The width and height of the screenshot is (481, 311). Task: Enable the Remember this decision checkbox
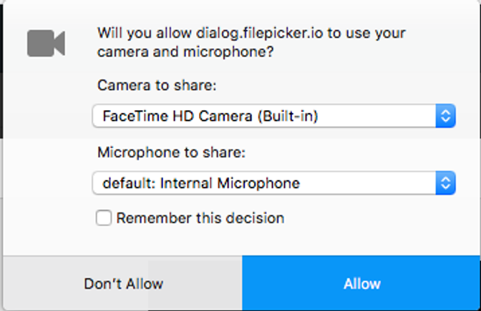[x=105, y=218]
